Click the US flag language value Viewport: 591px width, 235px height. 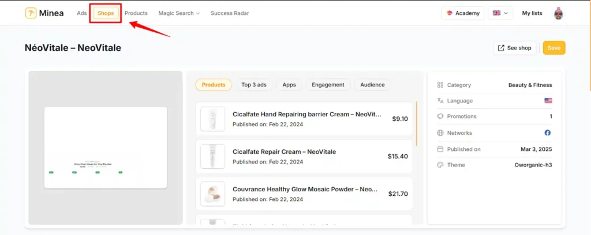pyautogui.click(x=548, y=100)
